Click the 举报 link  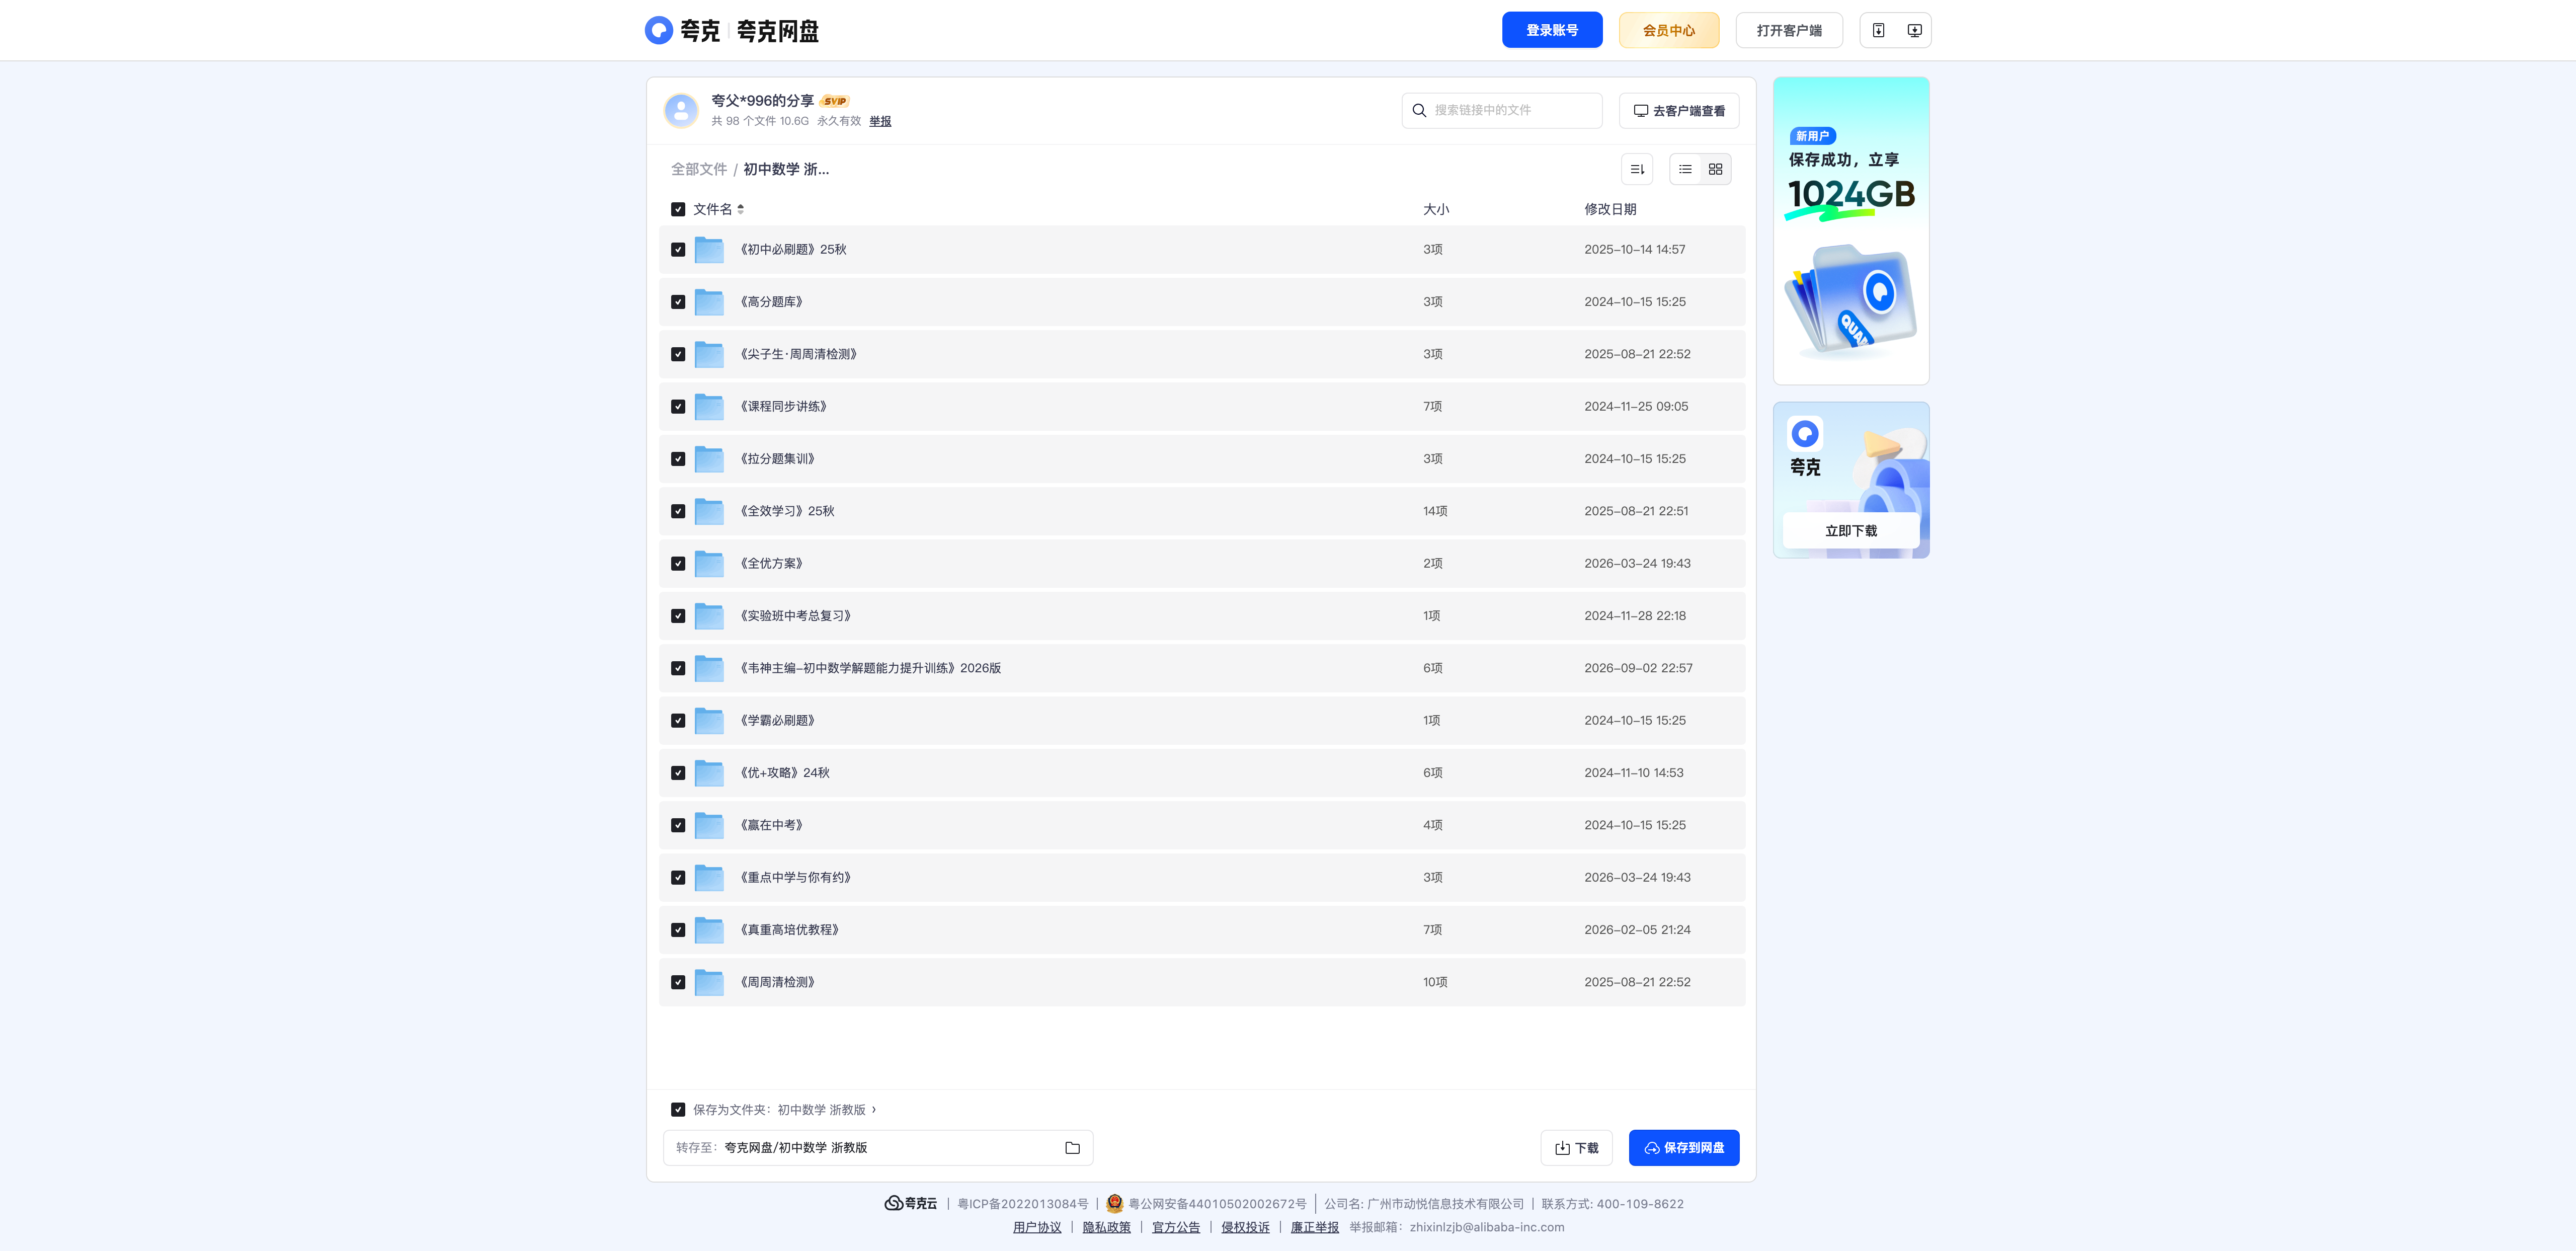pos(880,121)
